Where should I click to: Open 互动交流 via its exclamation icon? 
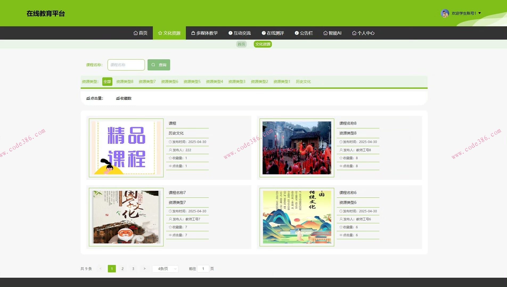coord(230,33)
